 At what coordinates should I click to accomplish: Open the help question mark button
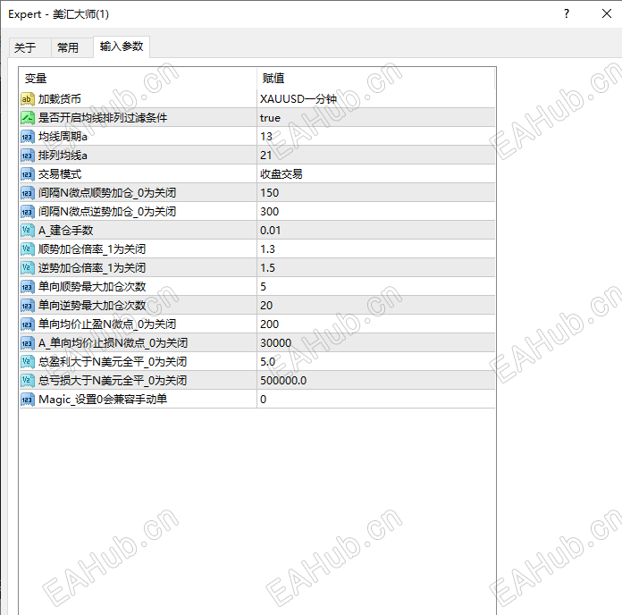pyautogui.click(x=567, y=14)
